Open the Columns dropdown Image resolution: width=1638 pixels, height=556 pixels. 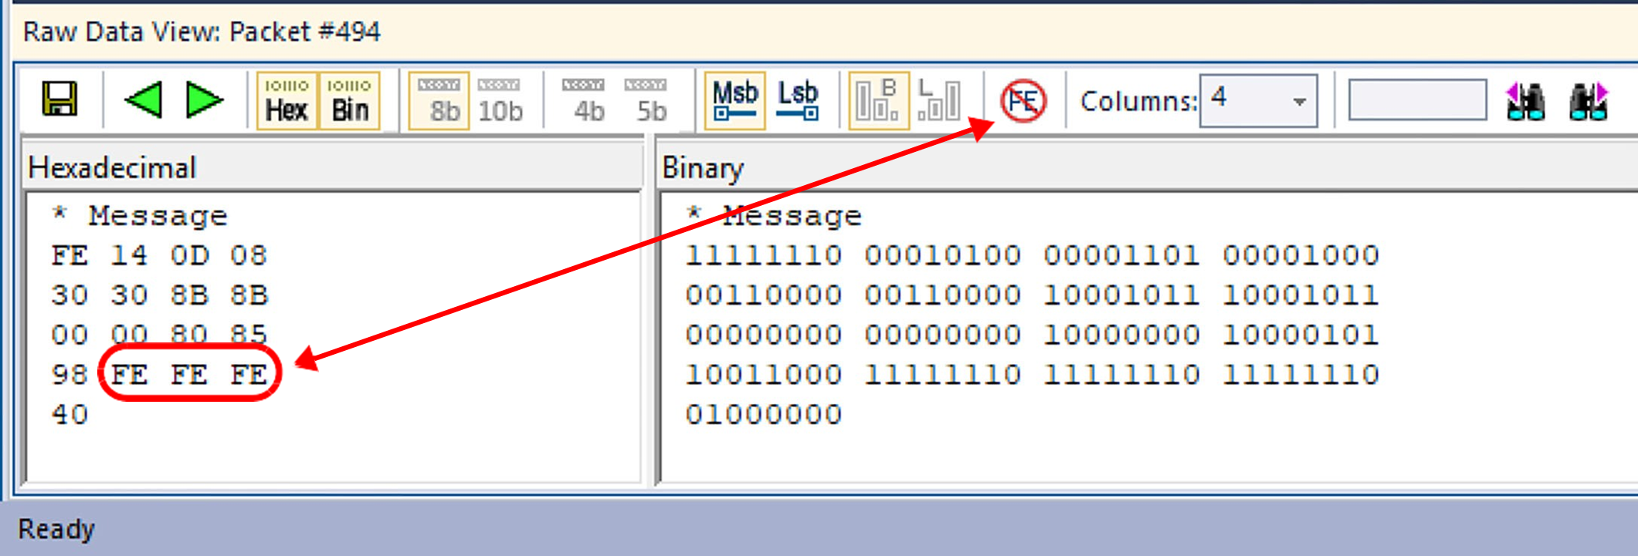(x=1258, y=100)
